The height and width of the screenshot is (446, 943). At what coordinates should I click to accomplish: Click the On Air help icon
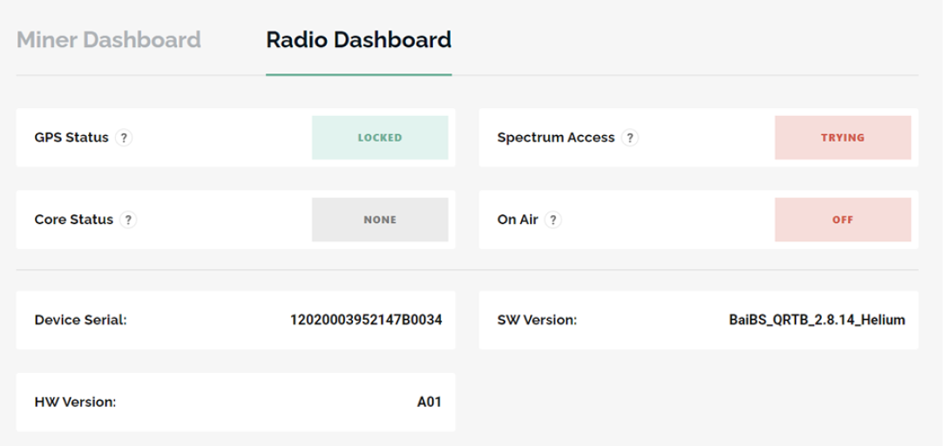(x=553, y=220)
